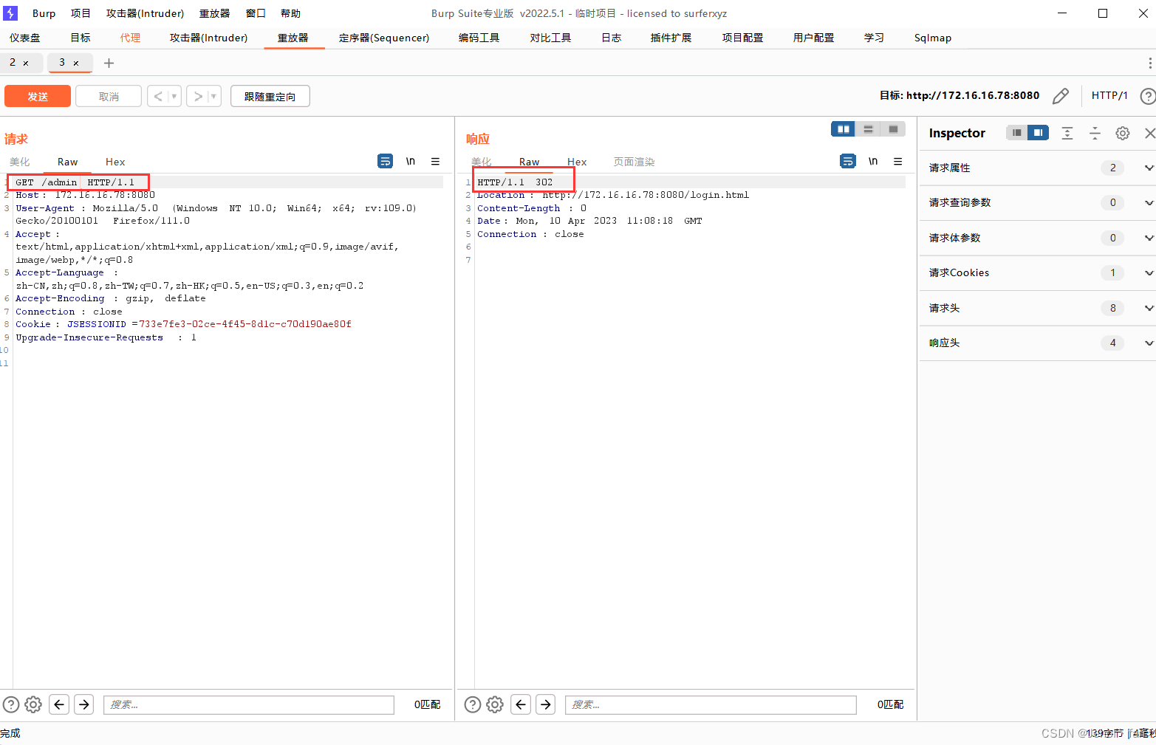This screenshot has height=745, width=1156.
Task: Close Repeater tab 2
Action: coord(26,63)
